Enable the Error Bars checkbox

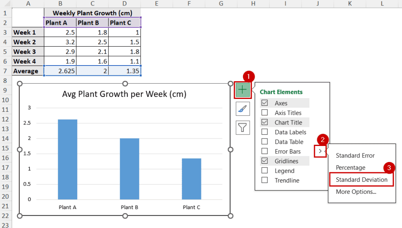point(264,151)
